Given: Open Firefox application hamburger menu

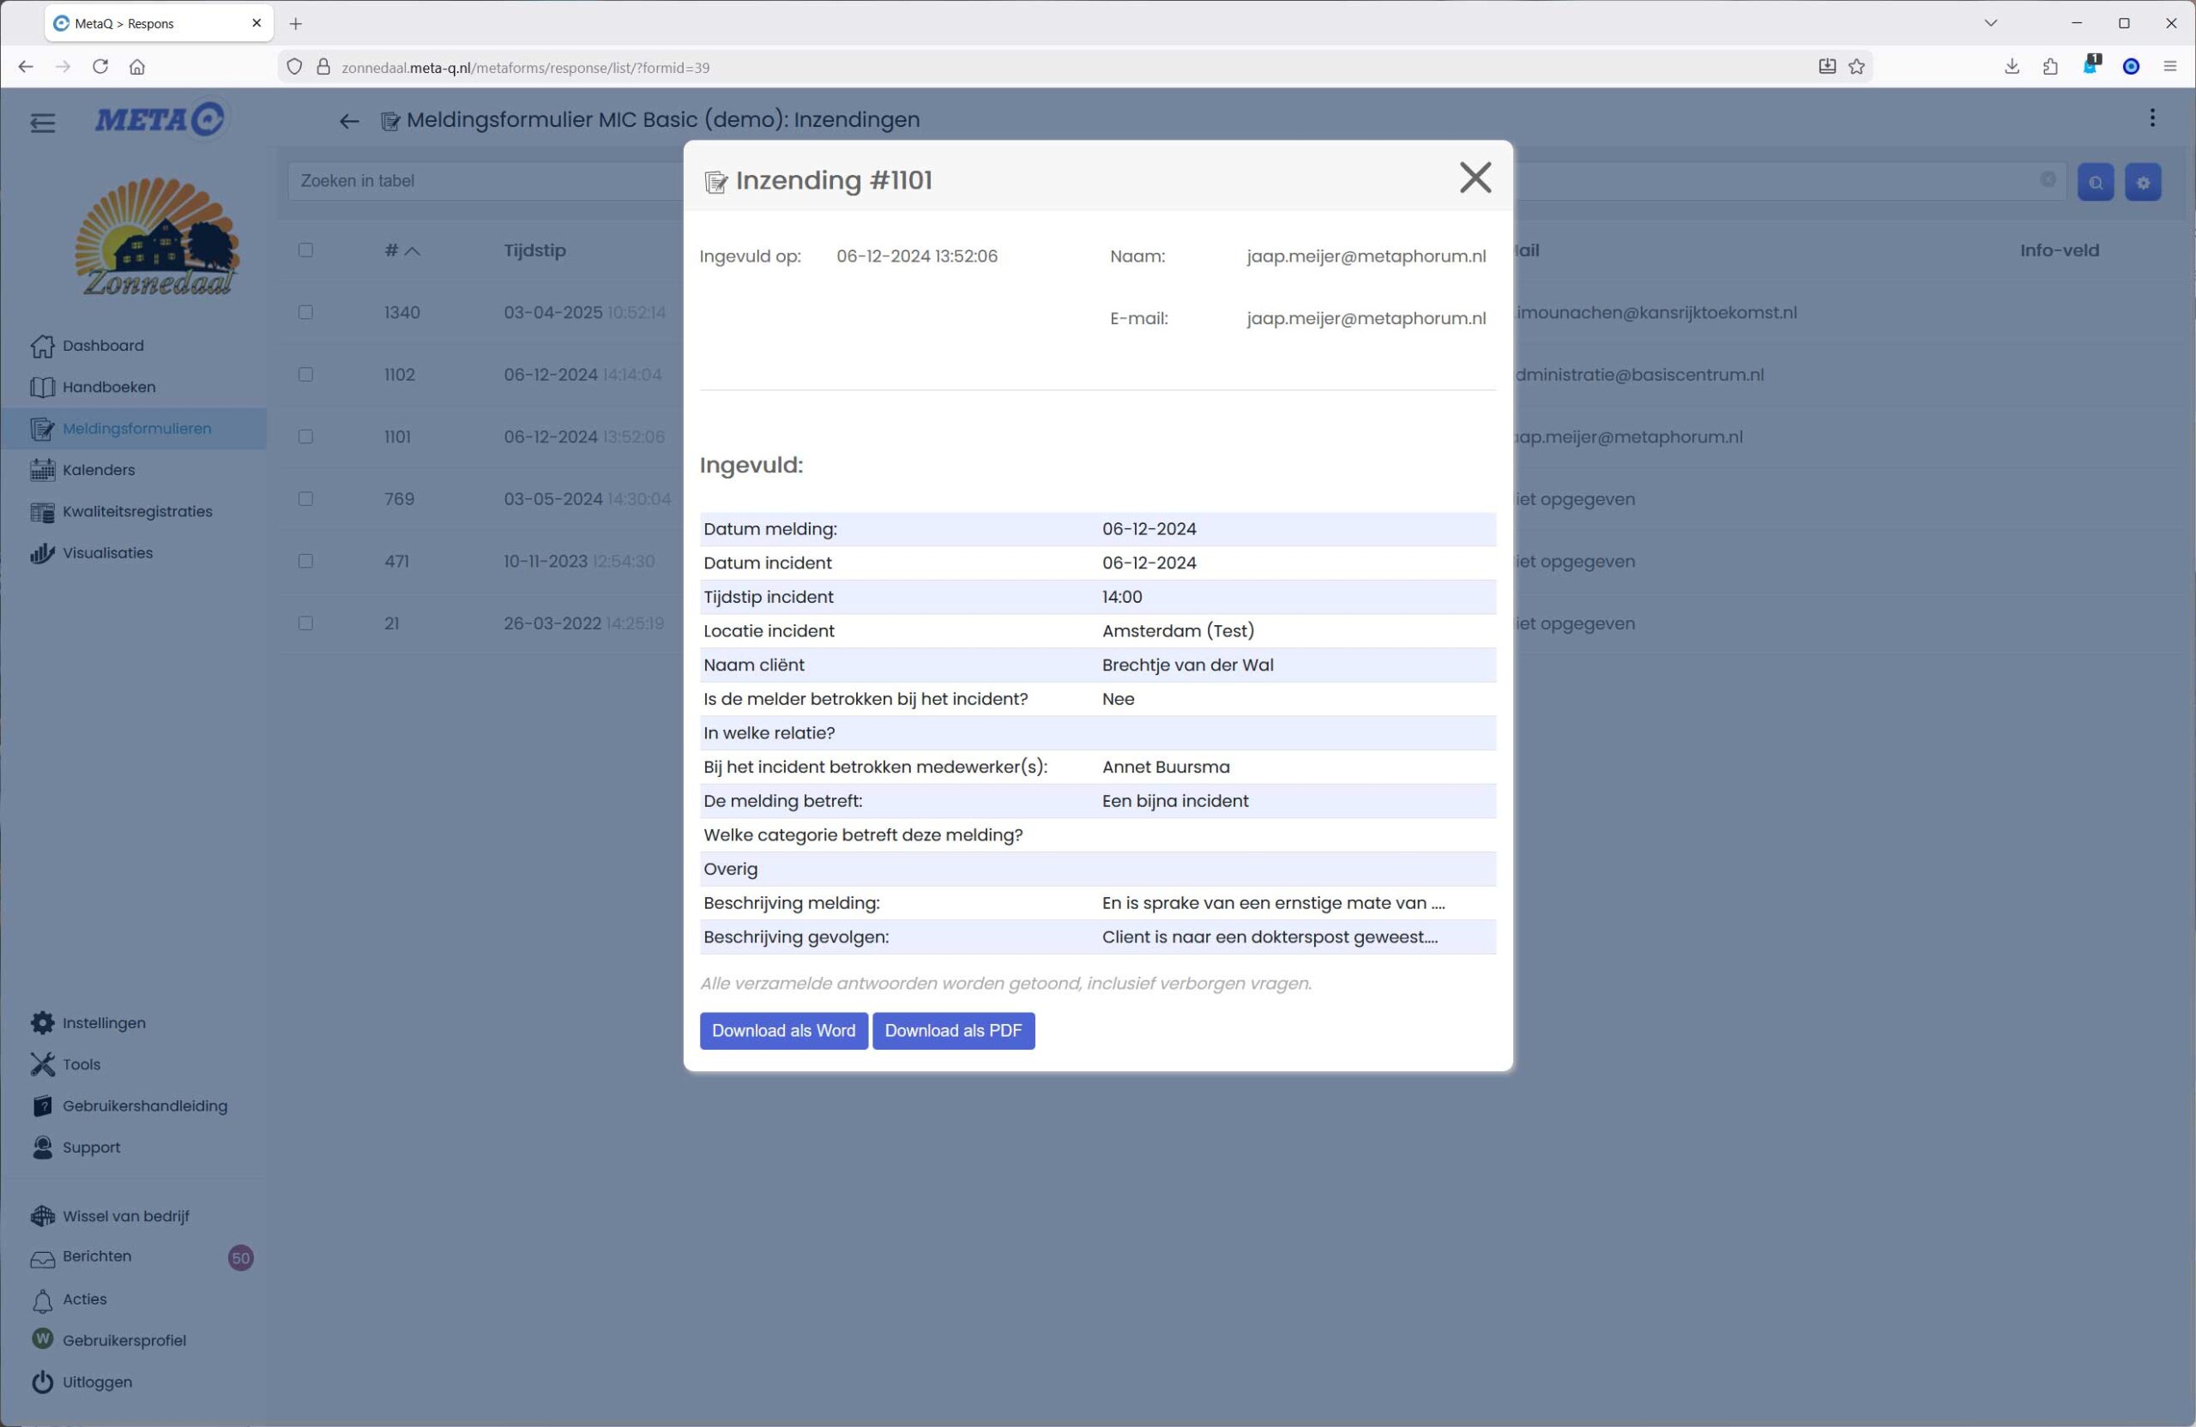Looking at the screenshot, I should [2169, 66].
